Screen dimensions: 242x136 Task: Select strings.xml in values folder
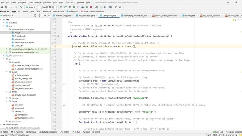coord(19,108)
